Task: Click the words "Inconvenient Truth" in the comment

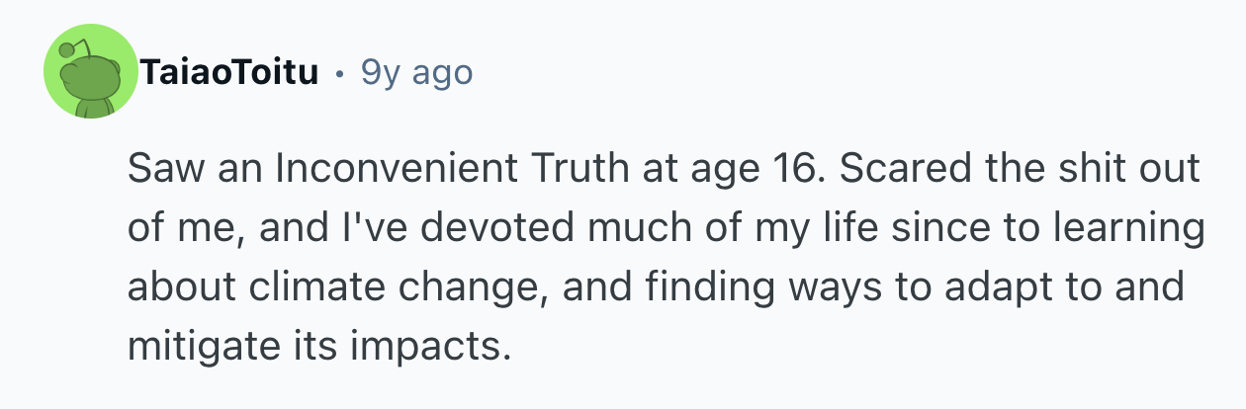Action: tap(451, 170)
